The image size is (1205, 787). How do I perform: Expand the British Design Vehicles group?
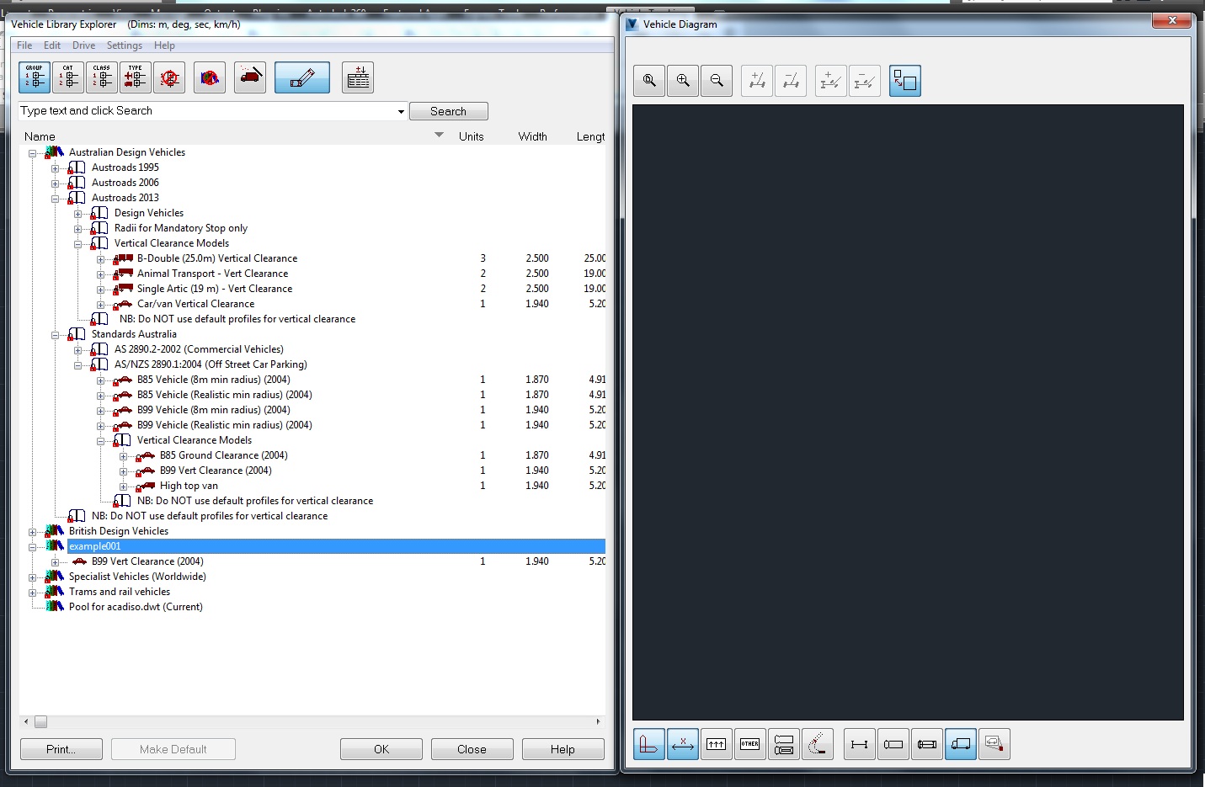coord(32,531)
